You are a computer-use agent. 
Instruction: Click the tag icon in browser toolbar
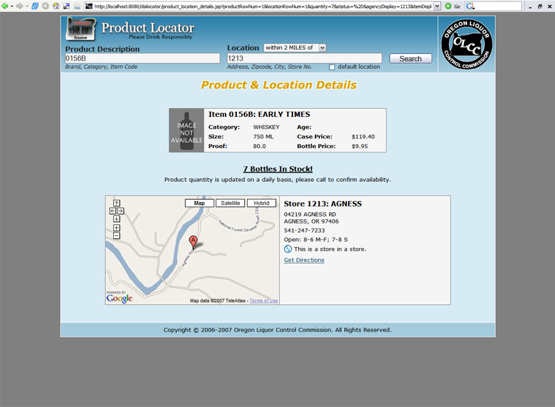(77, 6)
